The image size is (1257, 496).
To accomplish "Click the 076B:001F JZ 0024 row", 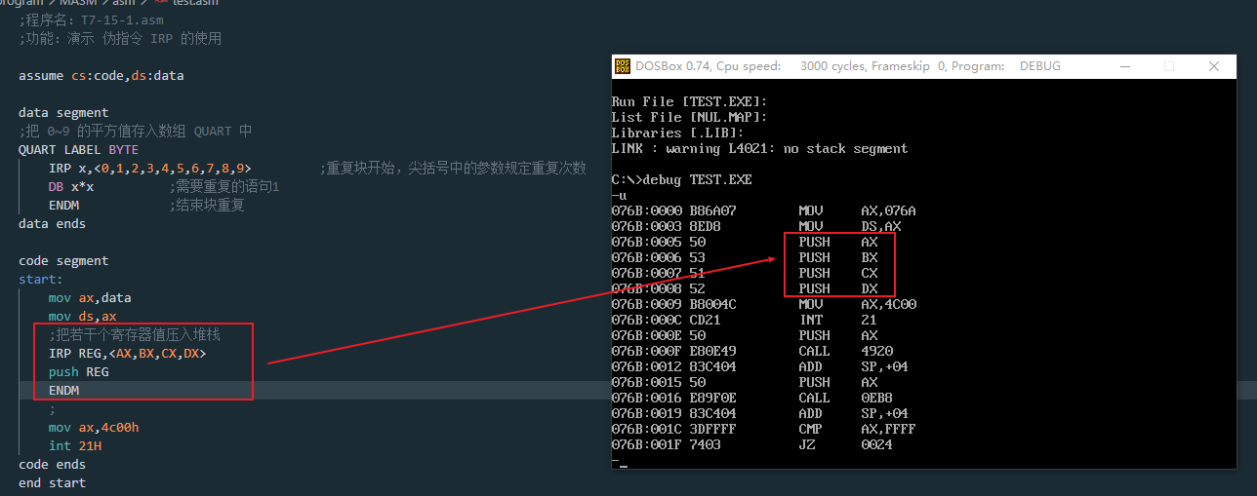I will coord(752,444).
